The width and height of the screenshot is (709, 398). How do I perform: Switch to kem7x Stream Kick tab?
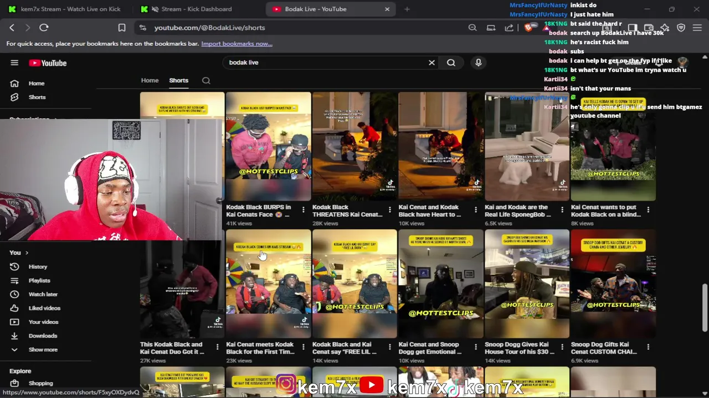tap(65, 9)
